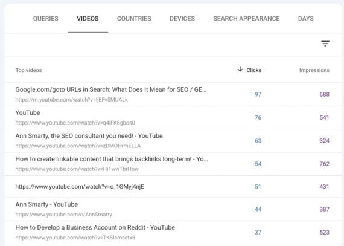Open the table filter icon

(325, 44)
